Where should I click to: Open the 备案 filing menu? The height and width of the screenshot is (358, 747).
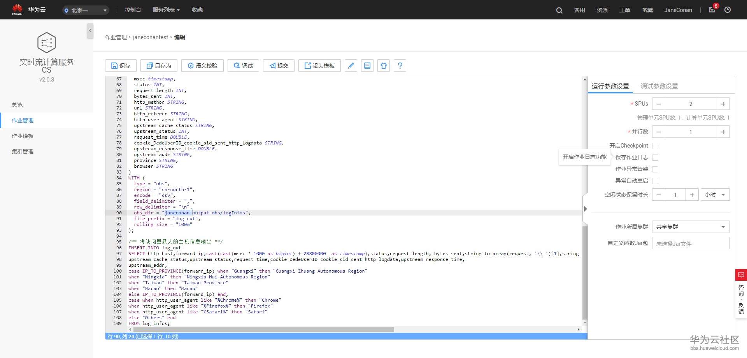coord(647,10)
